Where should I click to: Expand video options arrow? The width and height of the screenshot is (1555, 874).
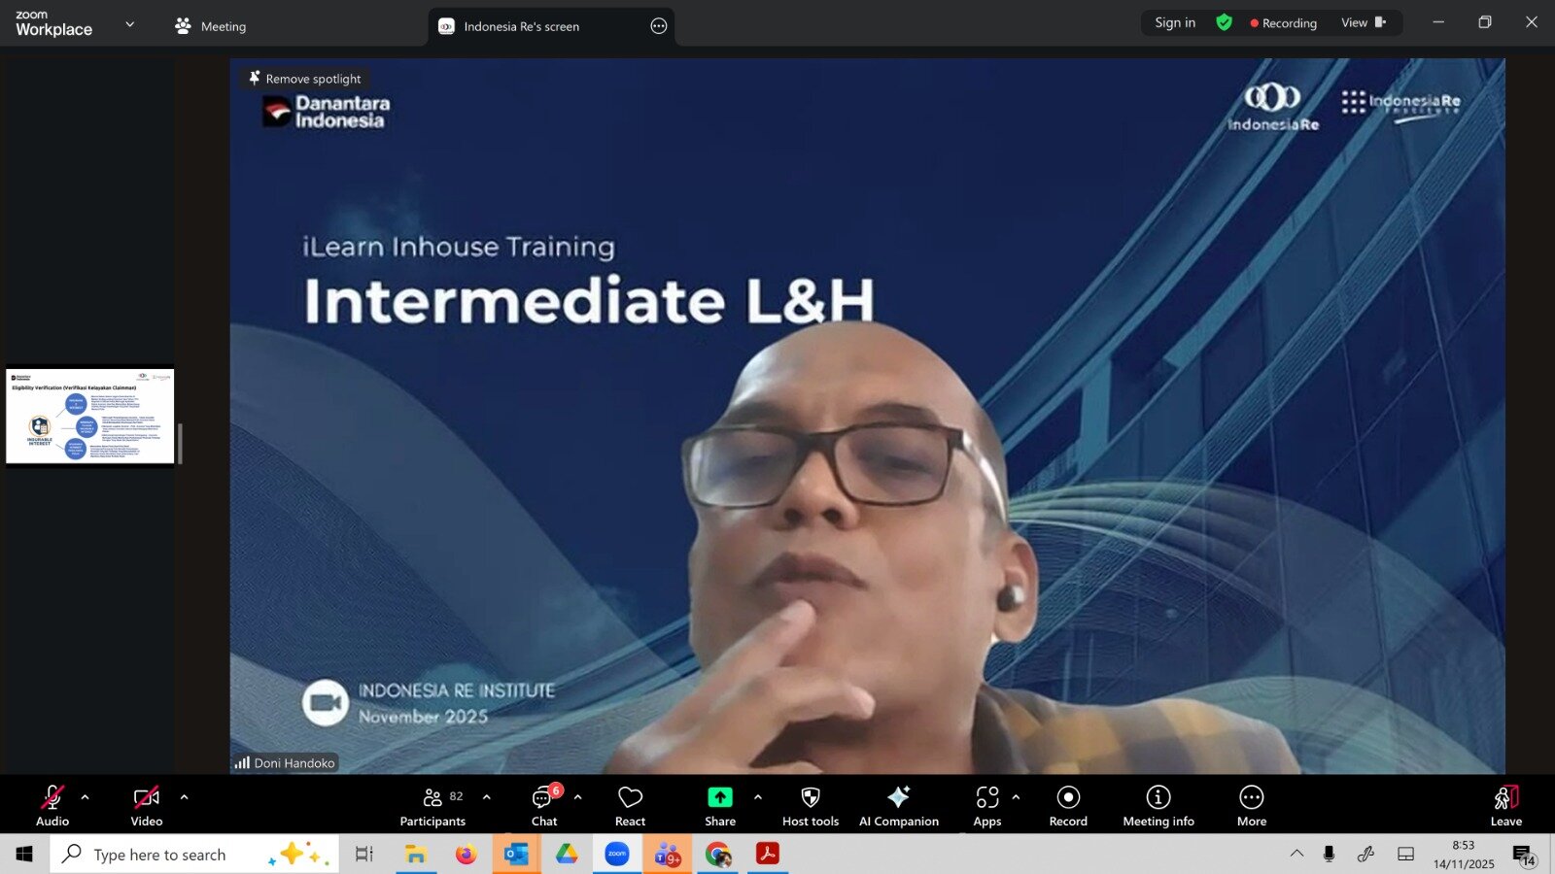[x=184, y=797]
